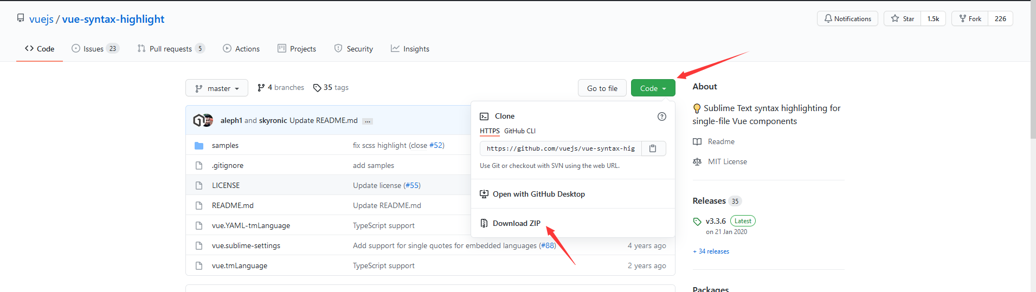Click the file icon beside vue.sublime-settings
The image size is (1036, 292).
[199, 246]
